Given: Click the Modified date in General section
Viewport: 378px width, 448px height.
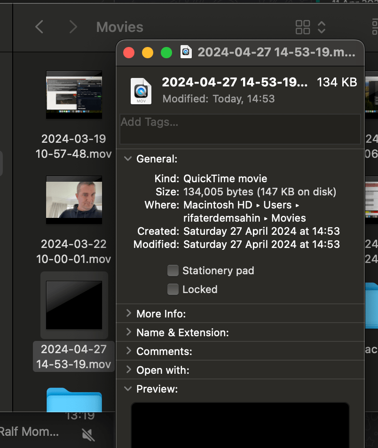Looking at the screenshot, I should tap(261, 244).
